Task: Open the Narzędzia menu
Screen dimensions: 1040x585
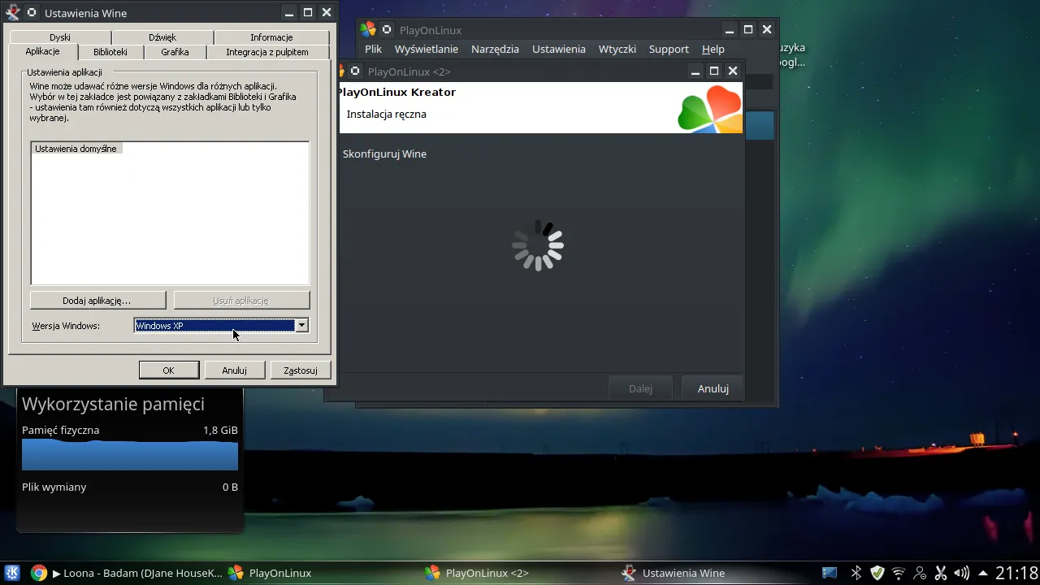Action: (495, 49)
